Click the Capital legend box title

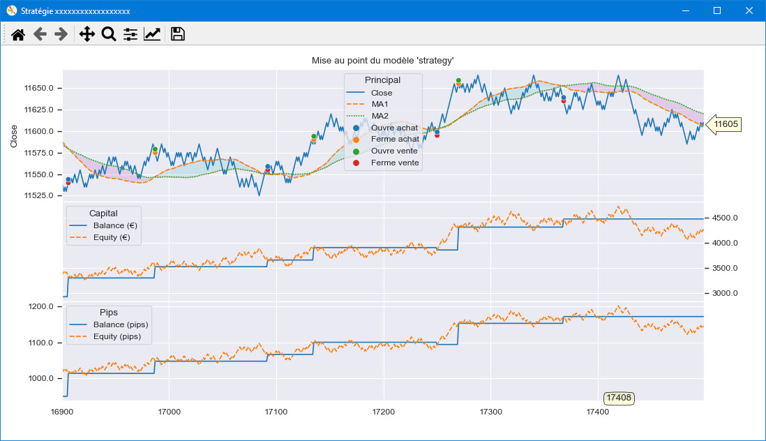pyautogui.click(x=103, y=214)
